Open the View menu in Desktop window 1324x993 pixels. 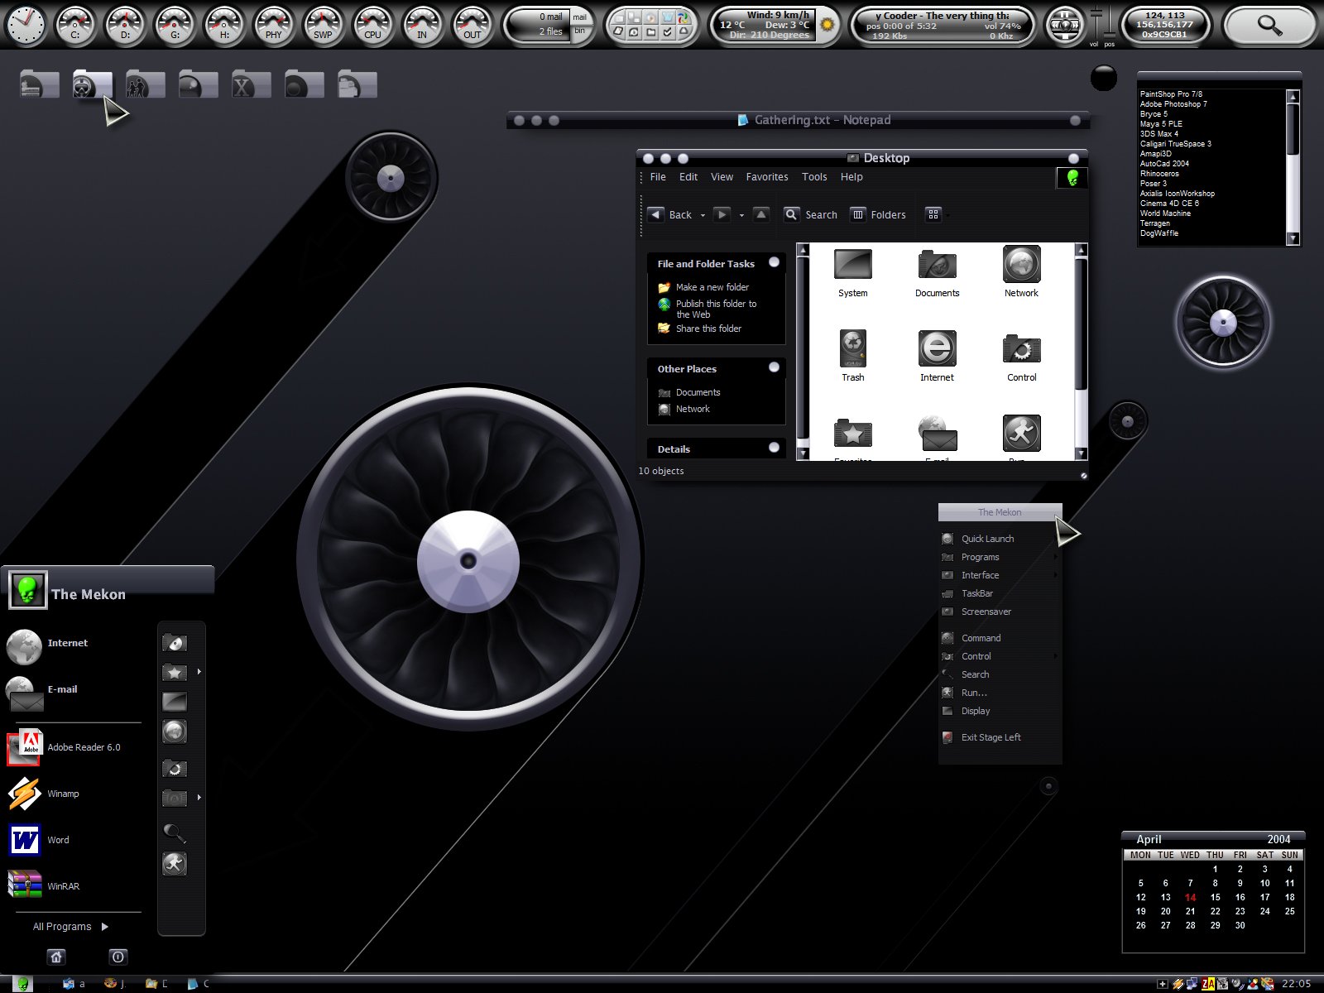point(722,177)
